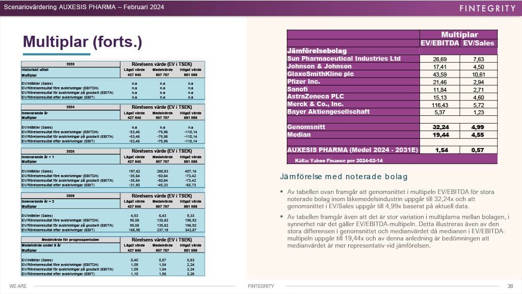522x294 pixels.
Task: Select the 'Innevarande år + 1' label
Action: pos(38,157)
